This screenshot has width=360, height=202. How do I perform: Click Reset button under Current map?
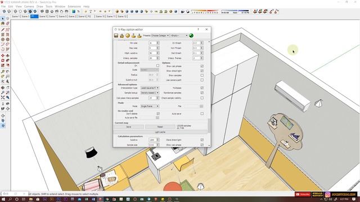[160, 127]
